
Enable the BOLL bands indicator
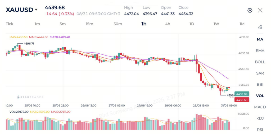tap(260, 62)
